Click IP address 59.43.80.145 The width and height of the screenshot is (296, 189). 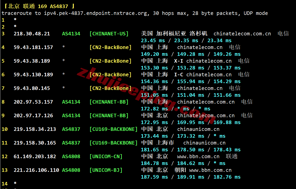(x=32, y=88)
